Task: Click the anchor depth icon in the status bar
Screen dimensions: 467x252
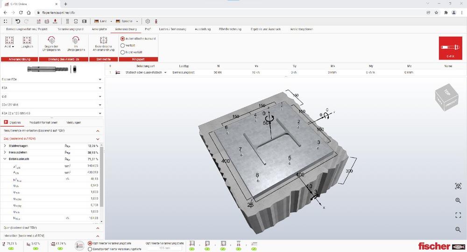Action: pos(79,246)
